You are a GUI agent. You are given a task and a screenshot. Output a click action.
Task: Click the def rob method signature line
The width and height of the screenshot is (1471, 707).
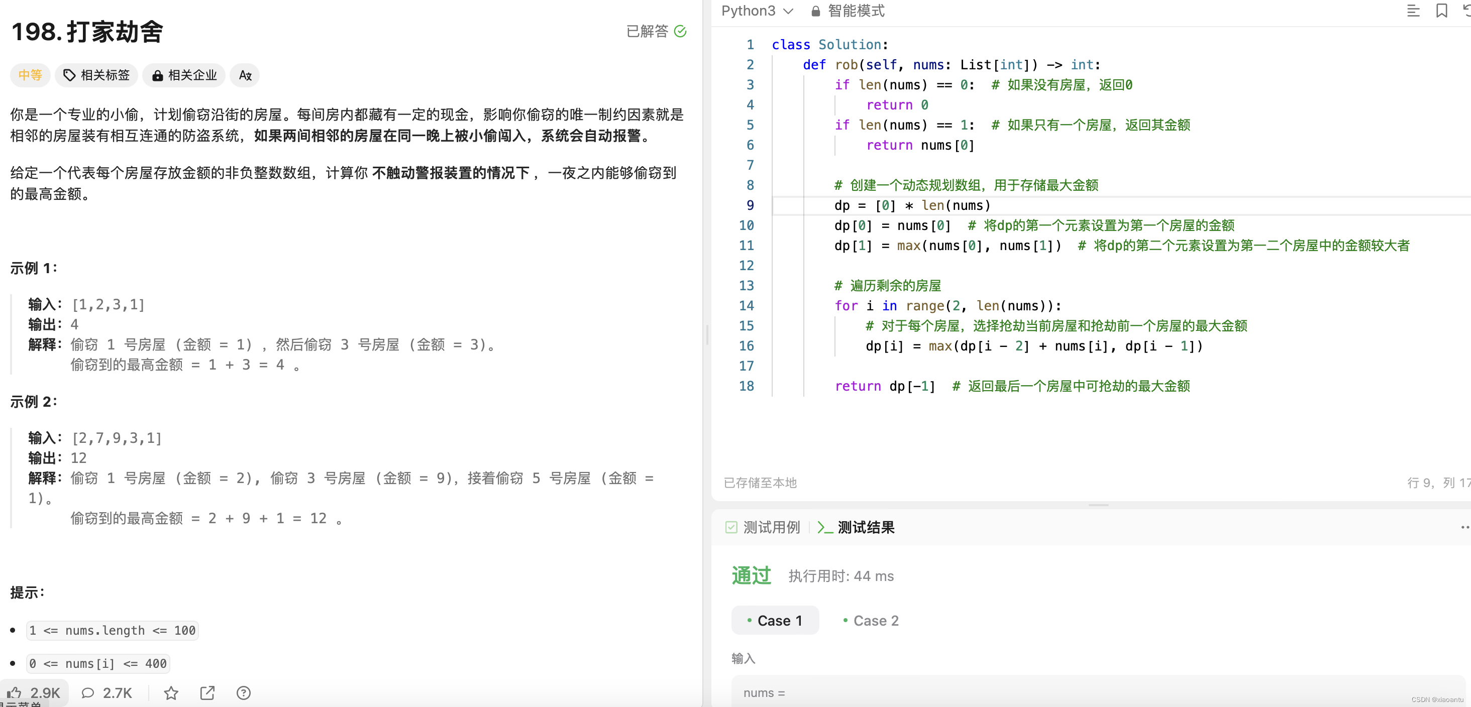[x=951, y=65]
